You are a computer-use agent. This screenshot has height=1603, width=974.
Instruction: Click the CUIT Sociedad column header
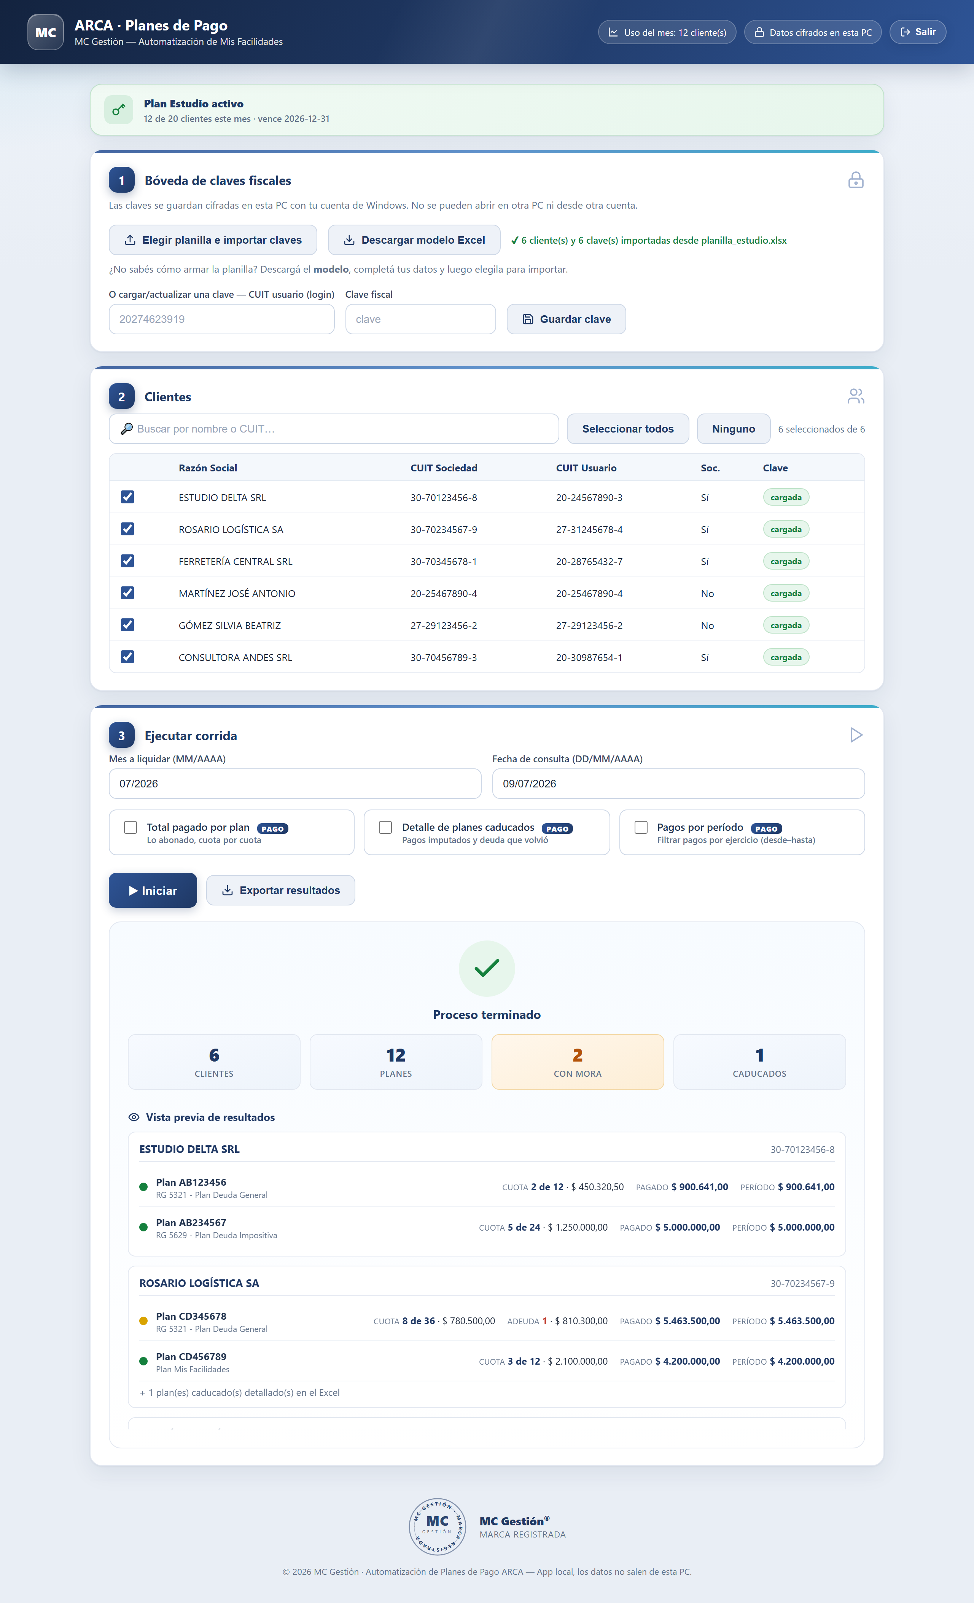tap(444, 468)
